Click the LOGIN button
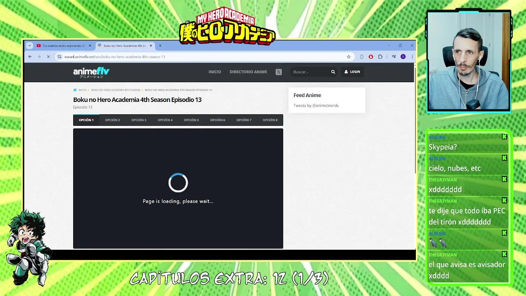The image size is (526, 296). 352,72
